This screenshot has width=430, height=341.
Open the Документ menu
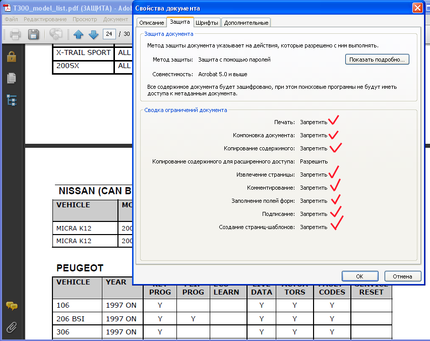click(115, 19)
